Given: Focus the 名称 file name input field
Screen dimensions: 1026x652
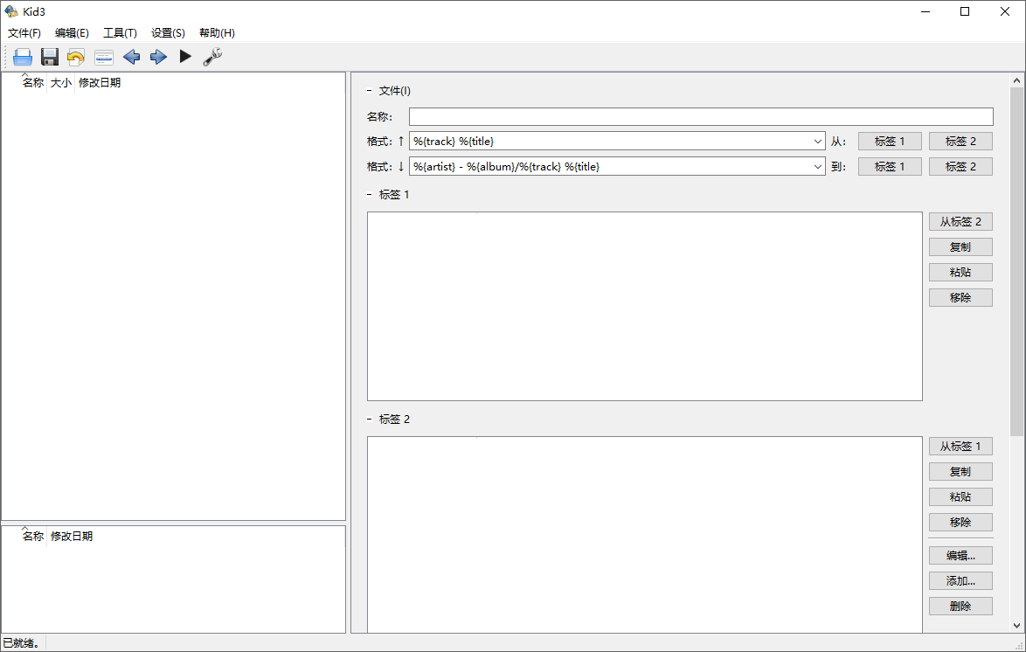Looking at the screenshot, I should pyautogui.click(x=701, y=116).
